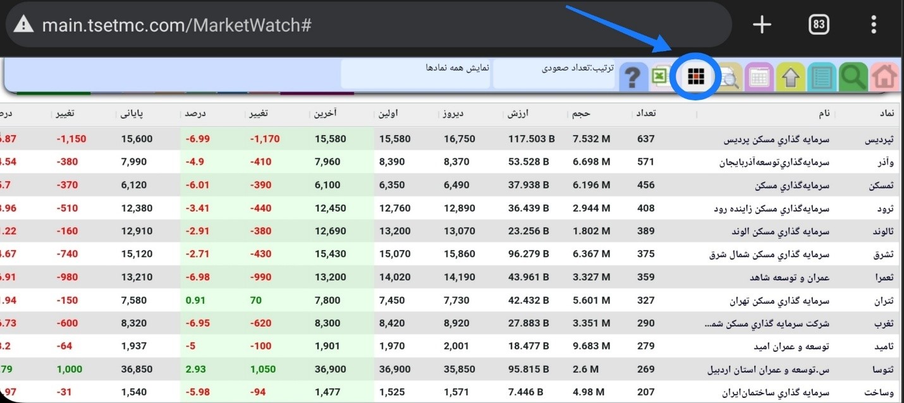This screenshot has height=403, width=904.
Task: Open the Home icon on the toolbar
Action: point(885,76)
